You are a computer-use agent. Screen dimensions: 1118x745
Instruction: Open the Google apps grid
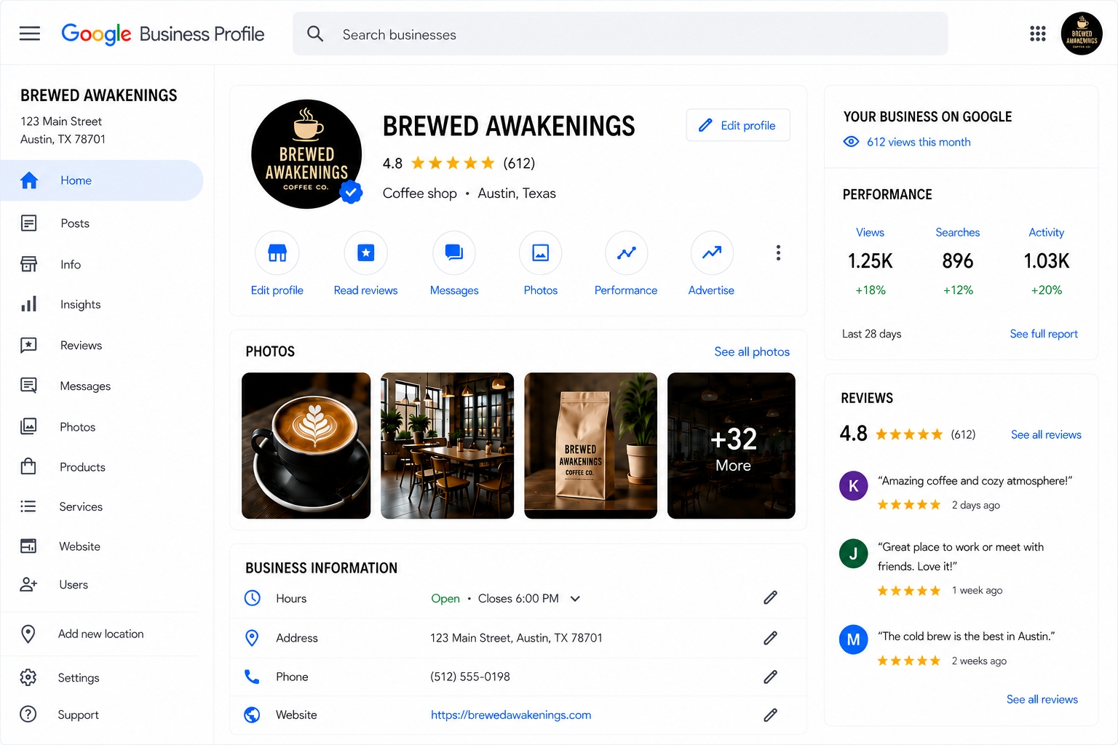tap(1038, 33)
